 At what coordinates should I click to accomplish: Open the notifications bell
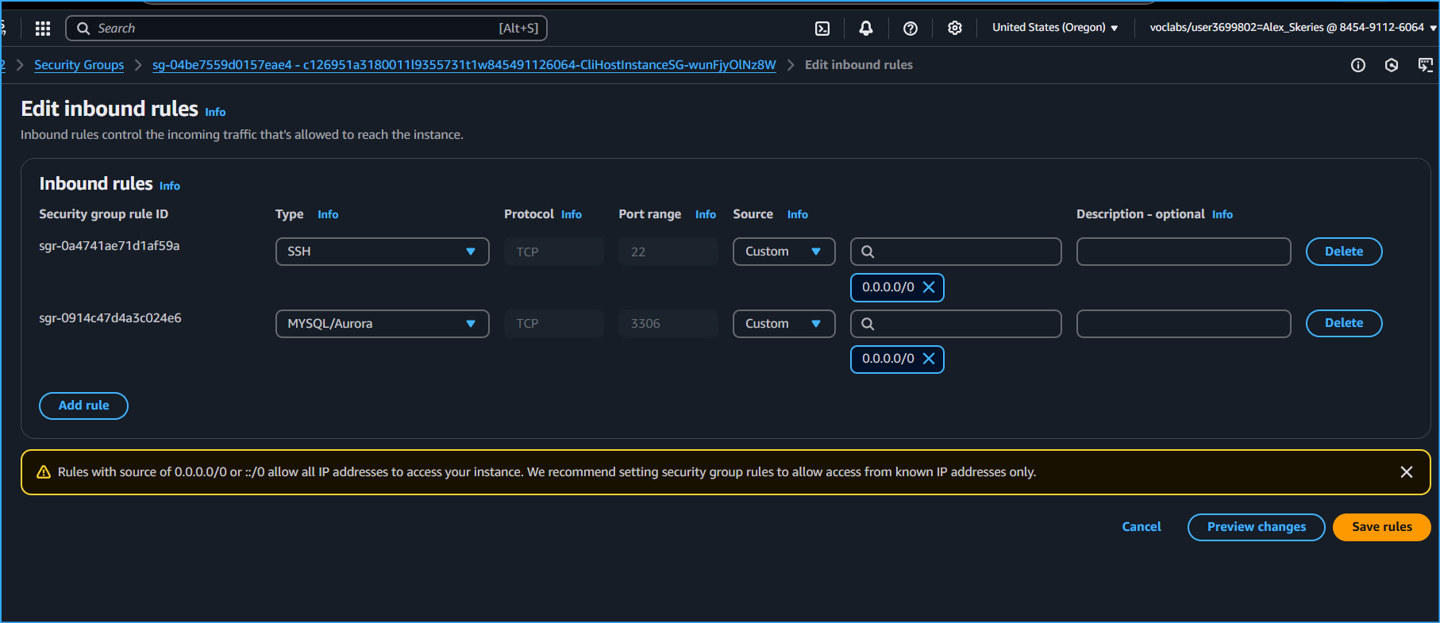click(x=866, y=29)
